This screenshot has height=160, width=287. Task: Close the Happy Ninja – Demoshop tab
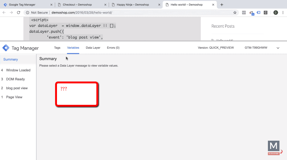159,5
